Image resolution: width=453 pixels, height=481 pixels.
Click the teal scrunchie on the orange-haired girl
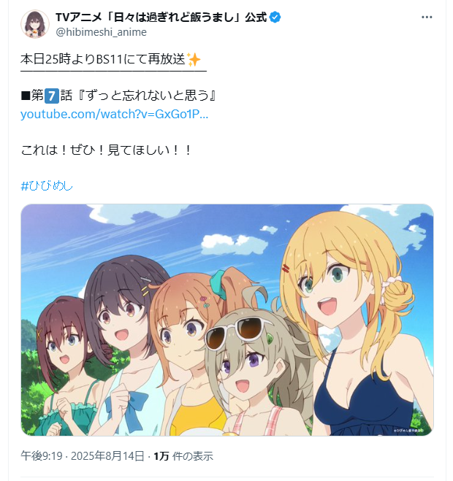click(218, 283)
